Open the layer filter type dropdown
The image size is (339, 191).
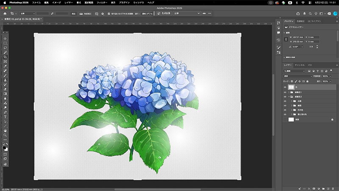(294, 71)
